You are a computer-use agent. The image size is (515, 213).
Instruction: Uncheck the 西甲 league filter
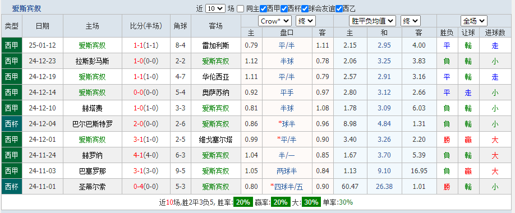coord(263,9)
